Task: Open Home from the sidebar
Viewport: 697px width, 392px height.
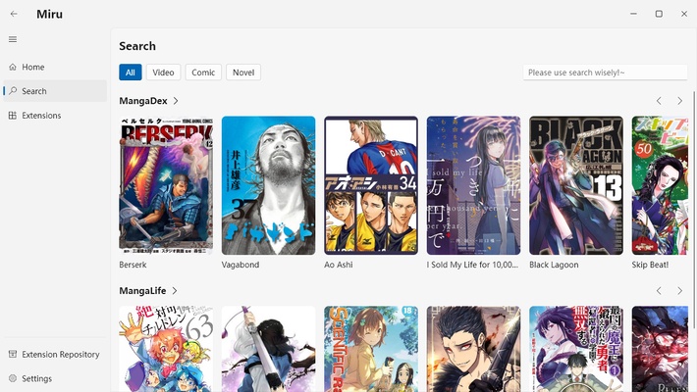Action: tap(33, 67)
